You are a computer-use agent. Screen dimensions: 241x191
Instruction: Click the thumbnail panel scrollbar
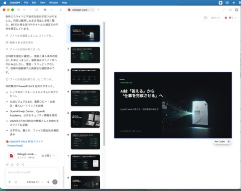(104, 84)
